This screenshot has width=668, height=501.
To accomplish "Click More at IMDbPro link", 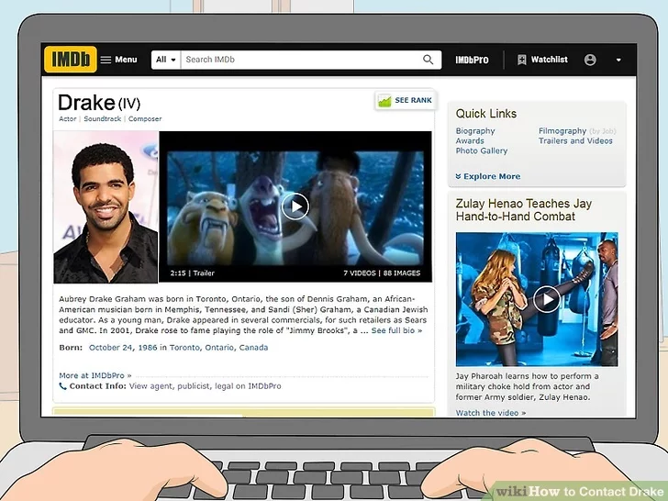I will [x=95, y=376].
